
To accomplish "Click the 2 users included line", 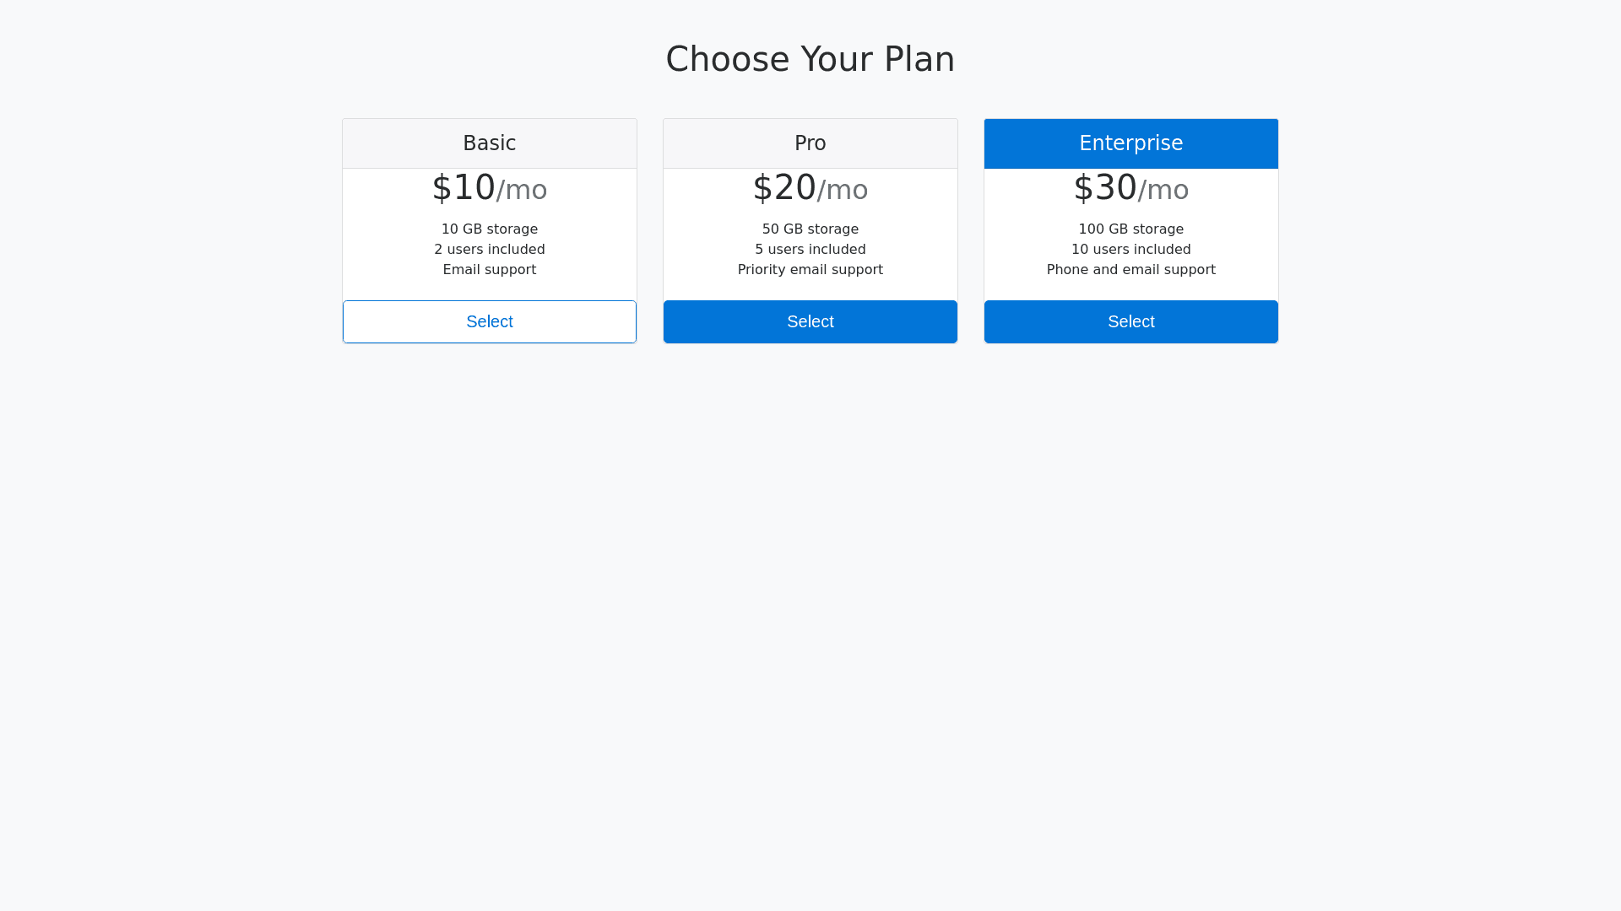I will point(490,250).
